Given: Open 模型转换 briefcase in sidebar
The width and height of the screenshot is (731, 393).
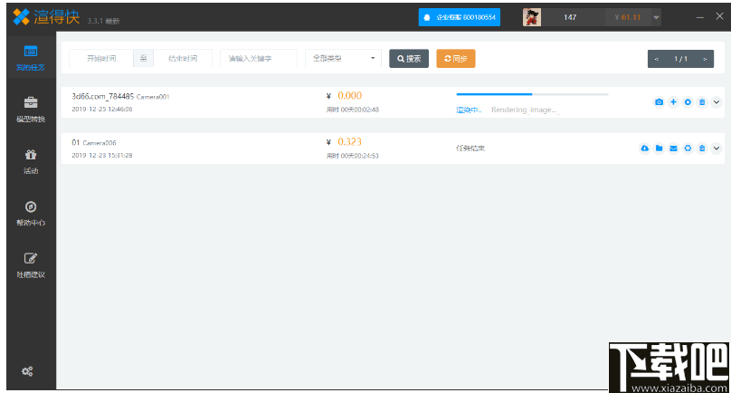Looking at the screenshot, I should [x=31, y=110].
